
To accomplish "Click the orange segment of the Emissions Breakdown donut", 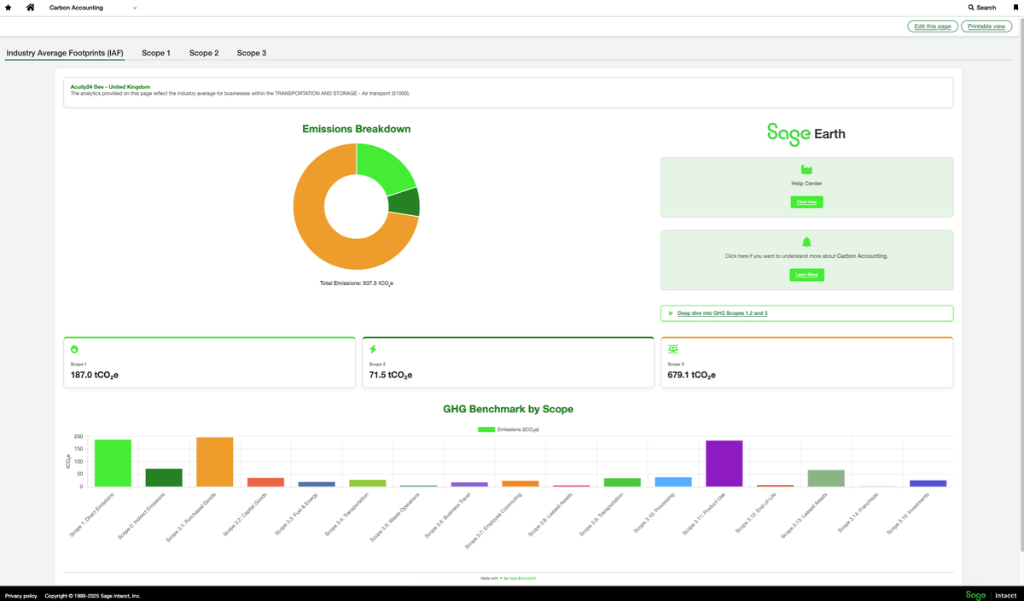I will tap(307, 205).
